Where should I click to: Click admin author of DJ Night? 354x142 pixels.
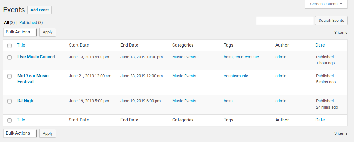point(281,101)
